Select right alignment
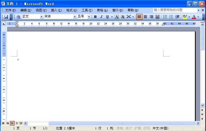Viewport: 206px width, 131px height. 151,17
